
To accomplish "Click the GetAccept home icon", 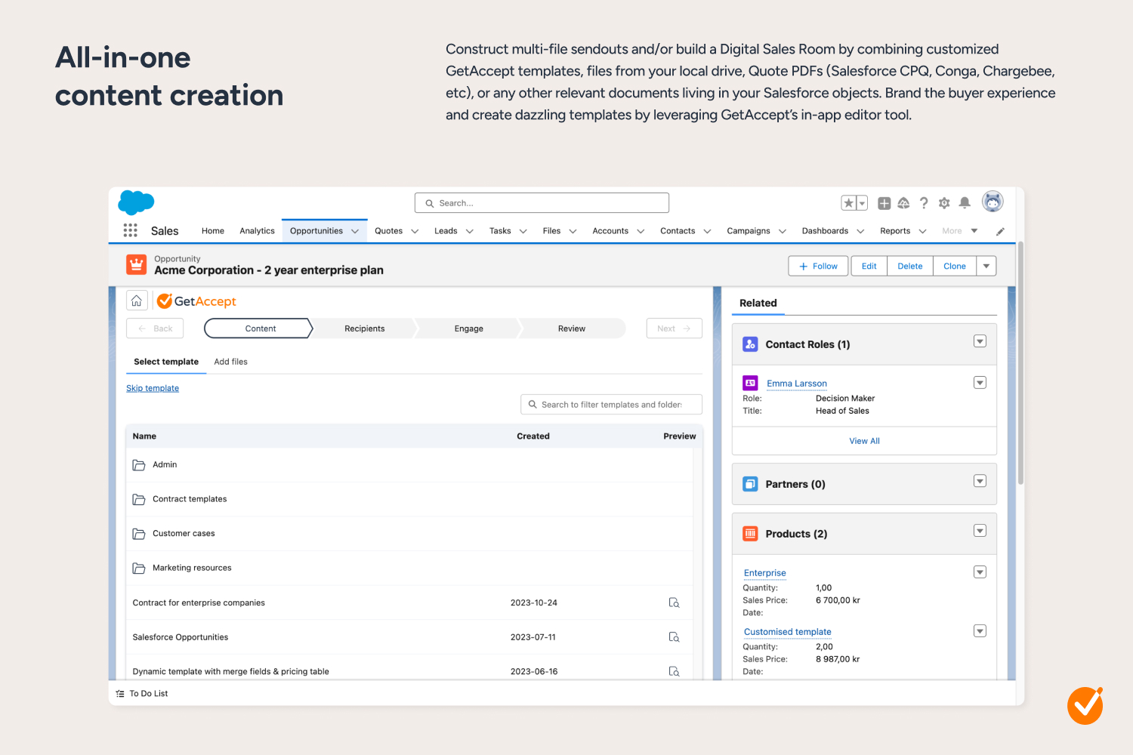I will (137, 301).
